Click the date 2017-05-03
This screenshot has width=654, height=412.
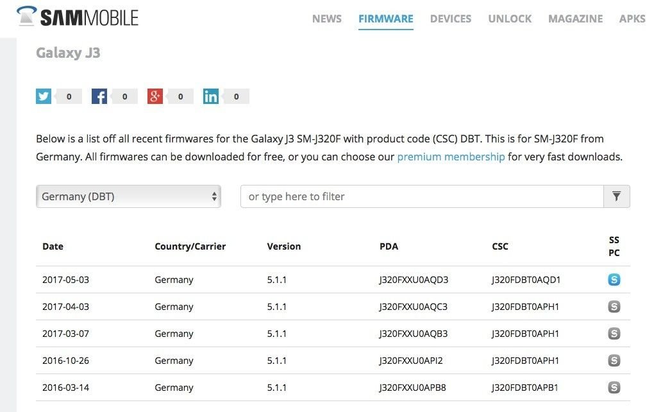[65, 280]
